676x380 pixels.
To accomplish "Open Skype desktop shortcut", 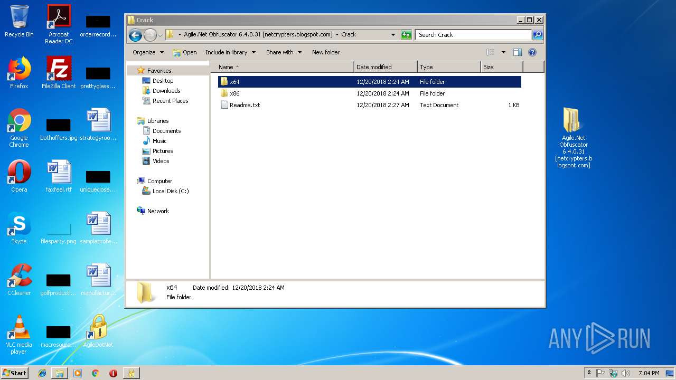I will click(19, 228).
